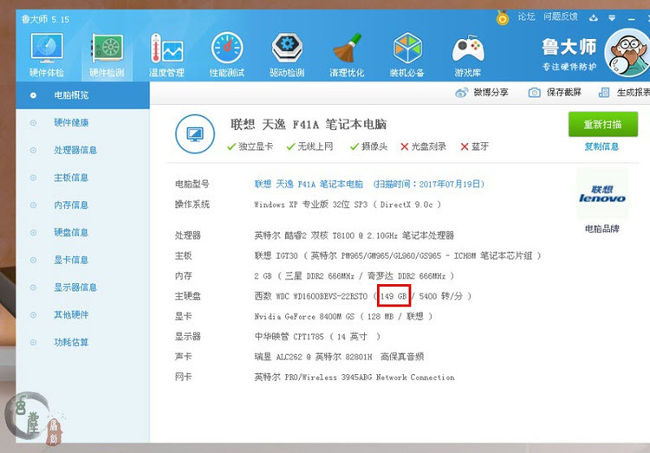650x453 pixels.
Task: Click the 电脑品牌 label under logo
Action: click(602, 229)
